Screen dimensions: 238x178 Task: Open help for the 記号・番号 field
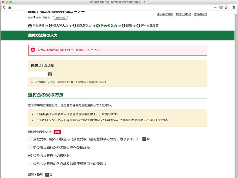47,174
